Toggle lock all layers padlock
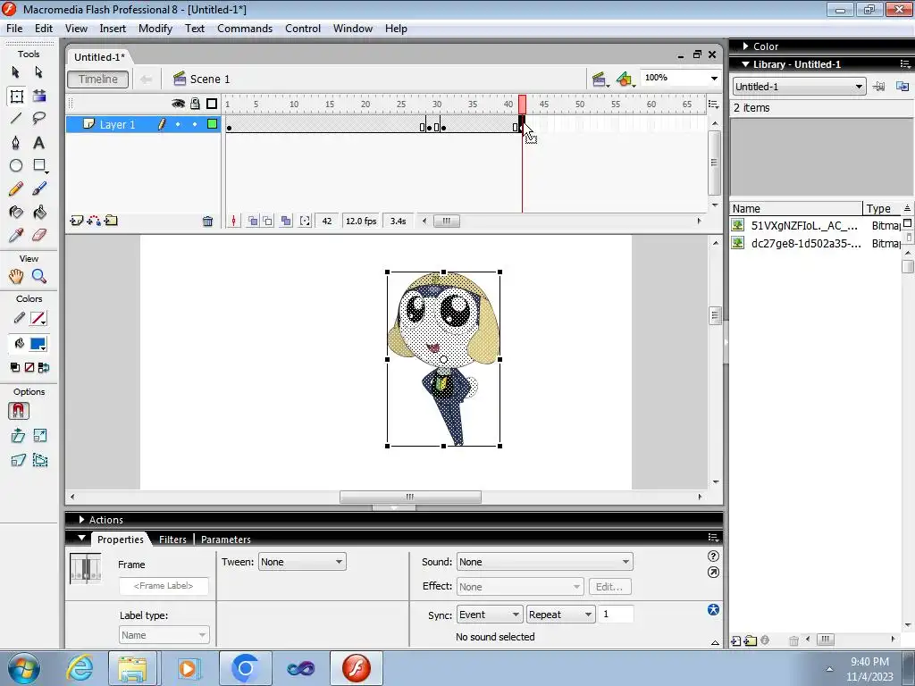This screenshot has width=915, height=686. (x=195, y=104)
